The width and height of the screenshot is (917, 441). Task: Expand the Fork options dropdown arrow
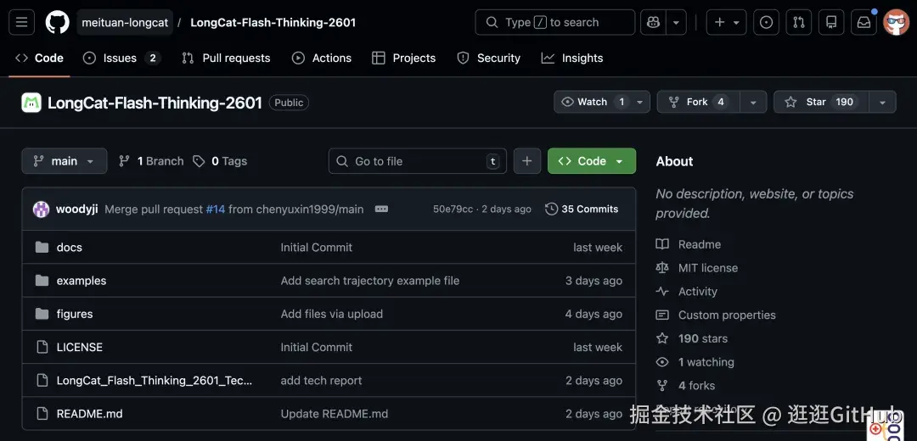753,102
